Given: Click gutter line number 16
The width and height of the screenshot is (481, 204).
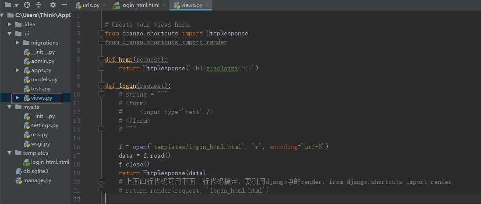Looking at the screenshot, I should click(77, 147).
